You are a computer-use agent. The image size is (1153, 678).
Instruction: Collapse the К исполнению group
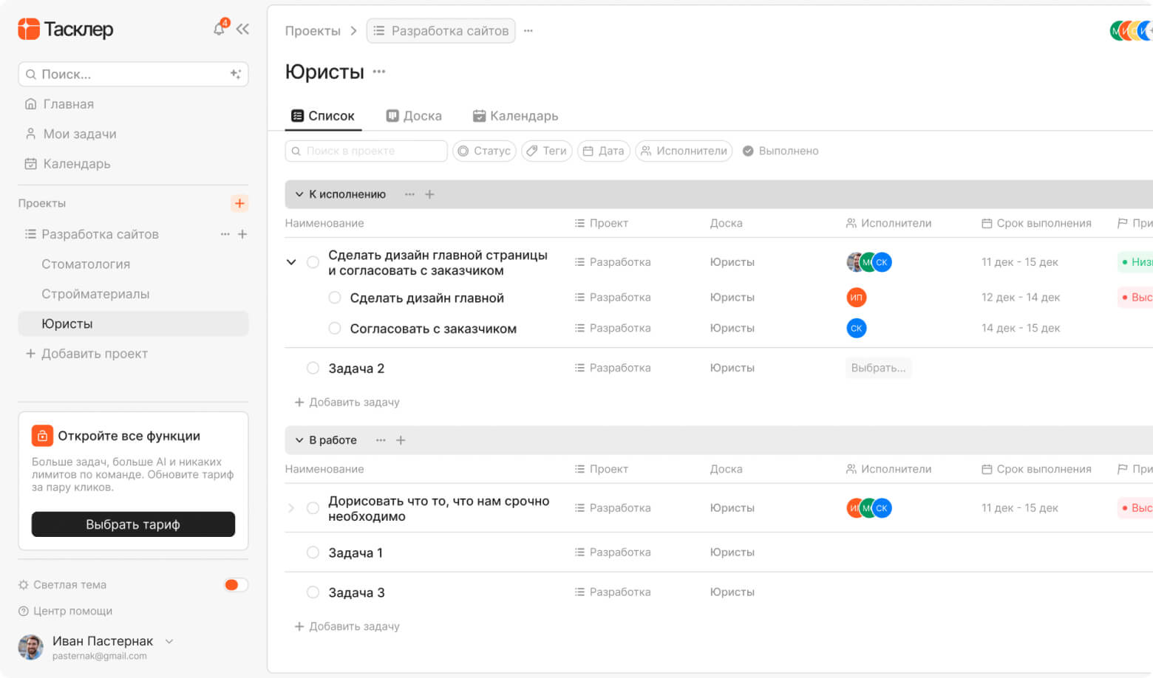pyautogui.click(x=299, y=194)
